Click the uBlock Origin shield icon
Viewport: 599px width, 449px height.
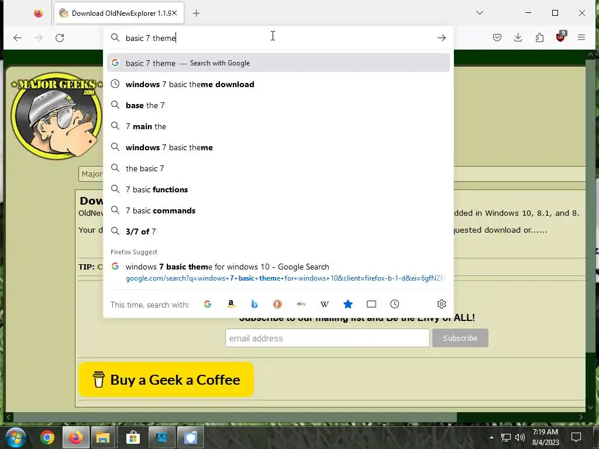coord(560,37)
